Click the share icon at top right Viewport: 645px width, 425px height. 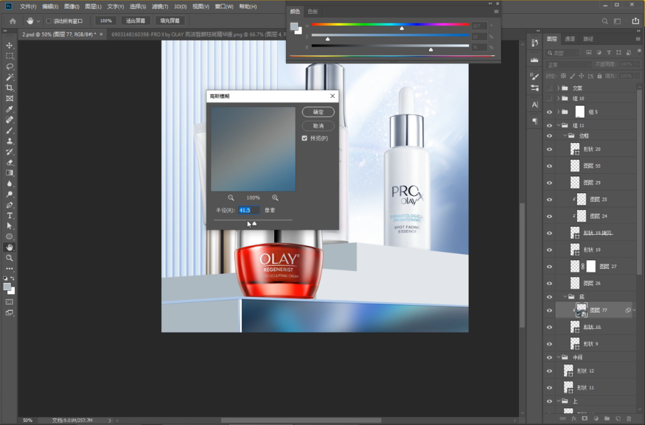(635, 21)
